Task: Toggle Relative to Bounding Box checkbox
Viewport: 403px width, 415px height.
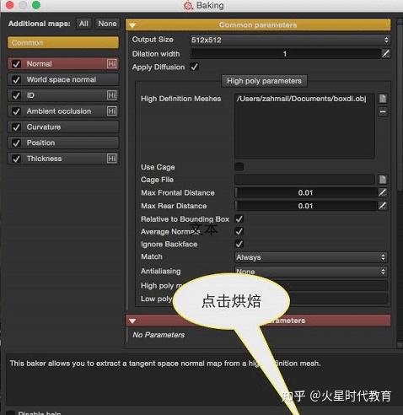Action: click(x=239, y=218)
